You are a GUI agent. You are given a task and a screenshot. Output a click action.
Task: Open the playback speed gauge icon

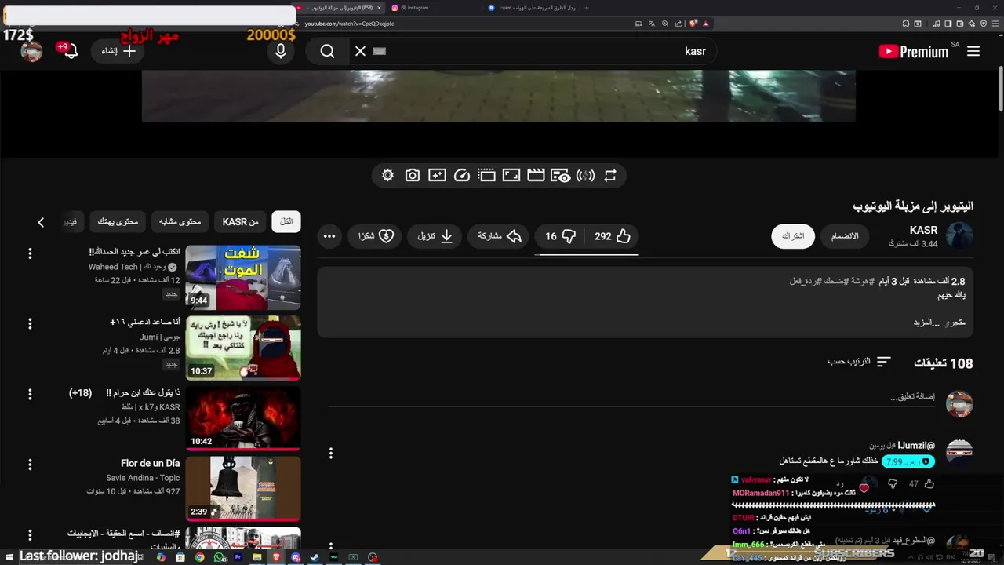tap(462, 176)
